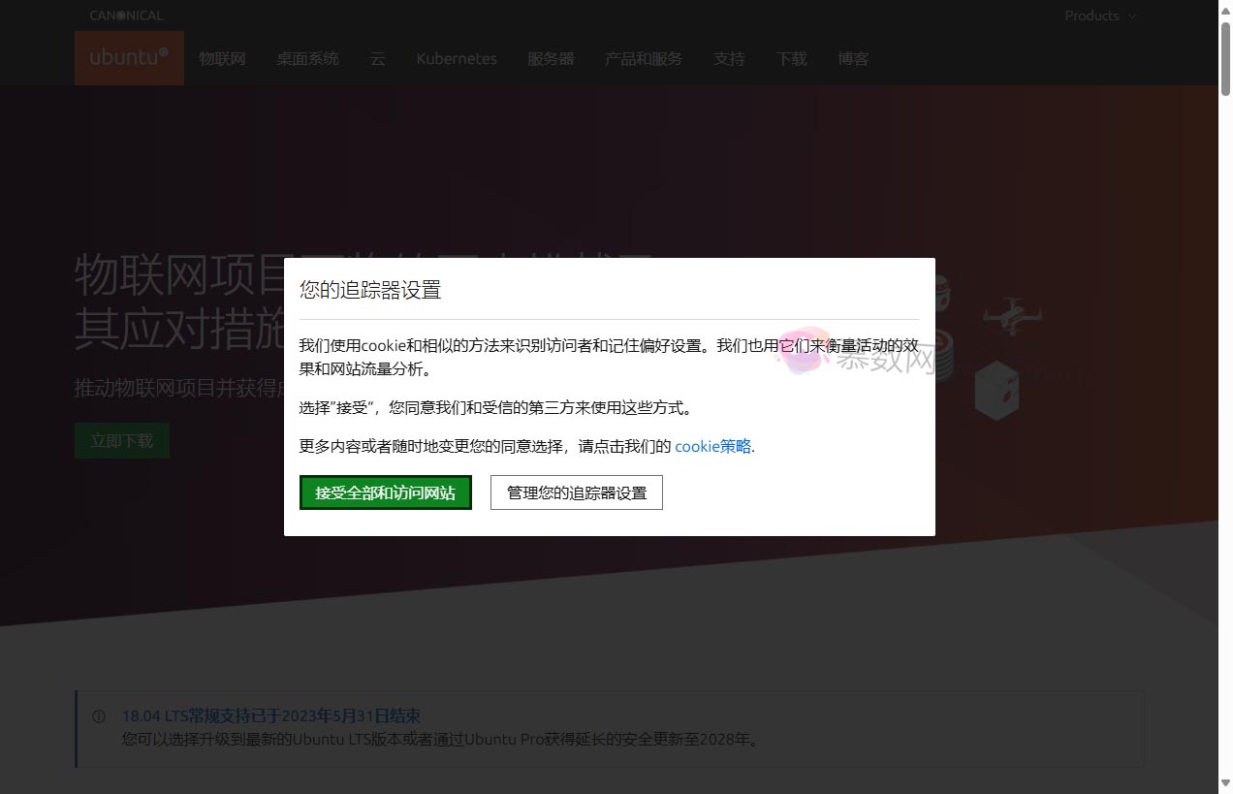Screen dimensions: 1233x794
Task: Open the Kubernetes navigation item
Action: [457, 59]
